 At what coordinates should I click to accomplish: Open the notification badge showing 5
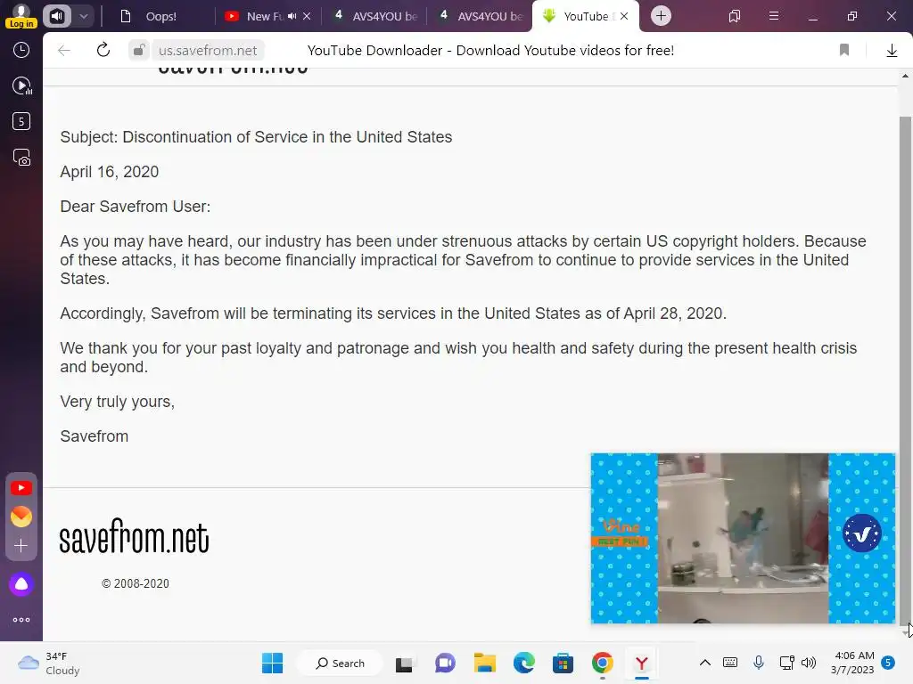[x=888, y=663]
